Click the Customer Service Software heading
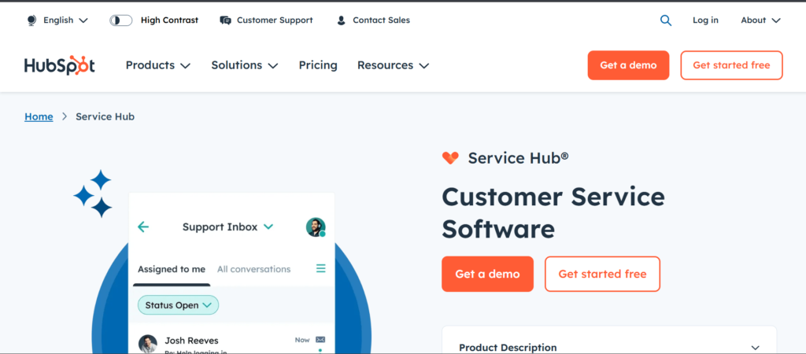 tap(553, 212)
